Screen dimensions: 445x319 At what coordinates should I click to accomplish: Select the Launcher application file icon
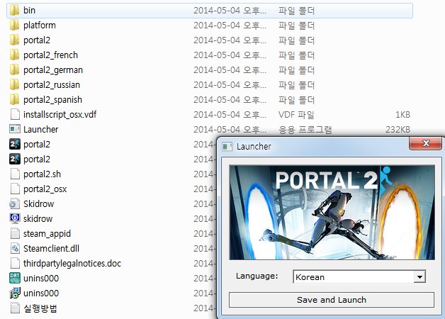pyautogui.click(x=14, y=130)
